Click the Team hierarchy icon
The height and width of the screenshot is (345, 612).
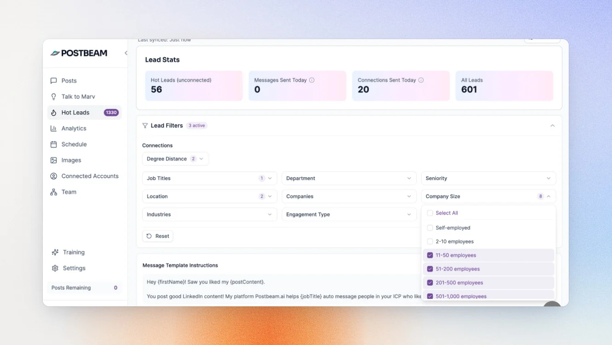54,192
